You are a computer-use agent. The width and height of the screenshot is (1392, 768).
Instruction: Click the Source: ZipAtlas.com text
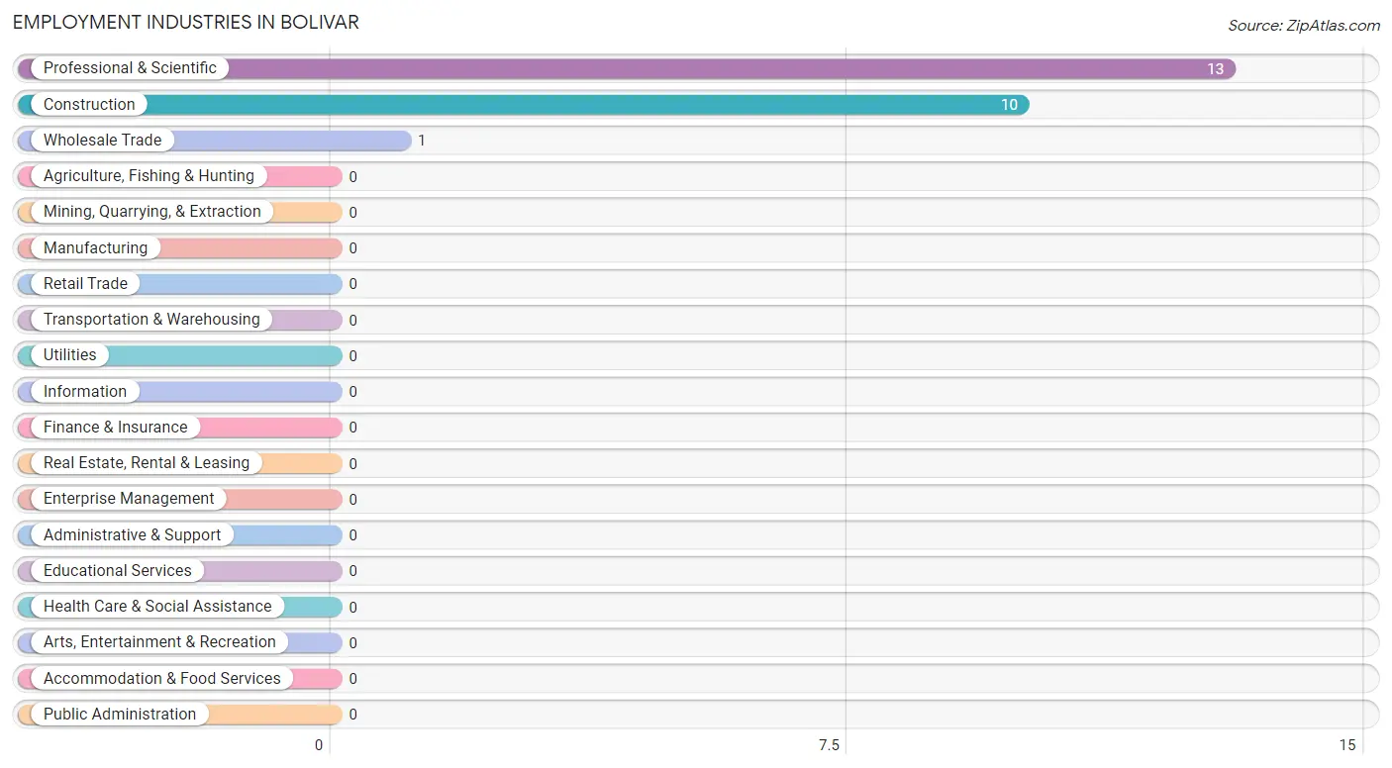point(1304,26)
